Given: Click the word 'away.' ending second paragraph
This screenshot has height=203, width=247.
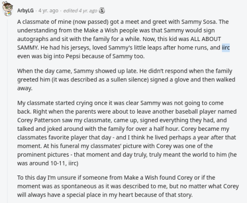Looking at the screenshot, I should click(x=25, y=88).
